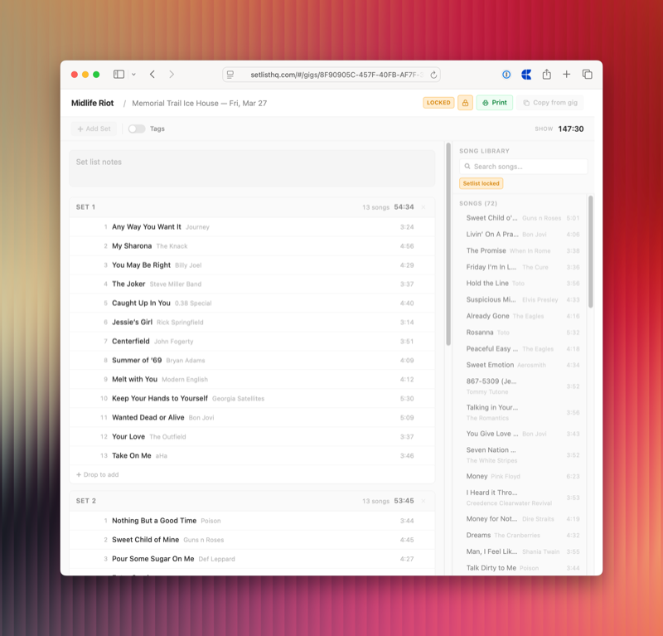Select Wanted Dead or Alive song
This screenshot has height=636, width=663.
point(252,417)
